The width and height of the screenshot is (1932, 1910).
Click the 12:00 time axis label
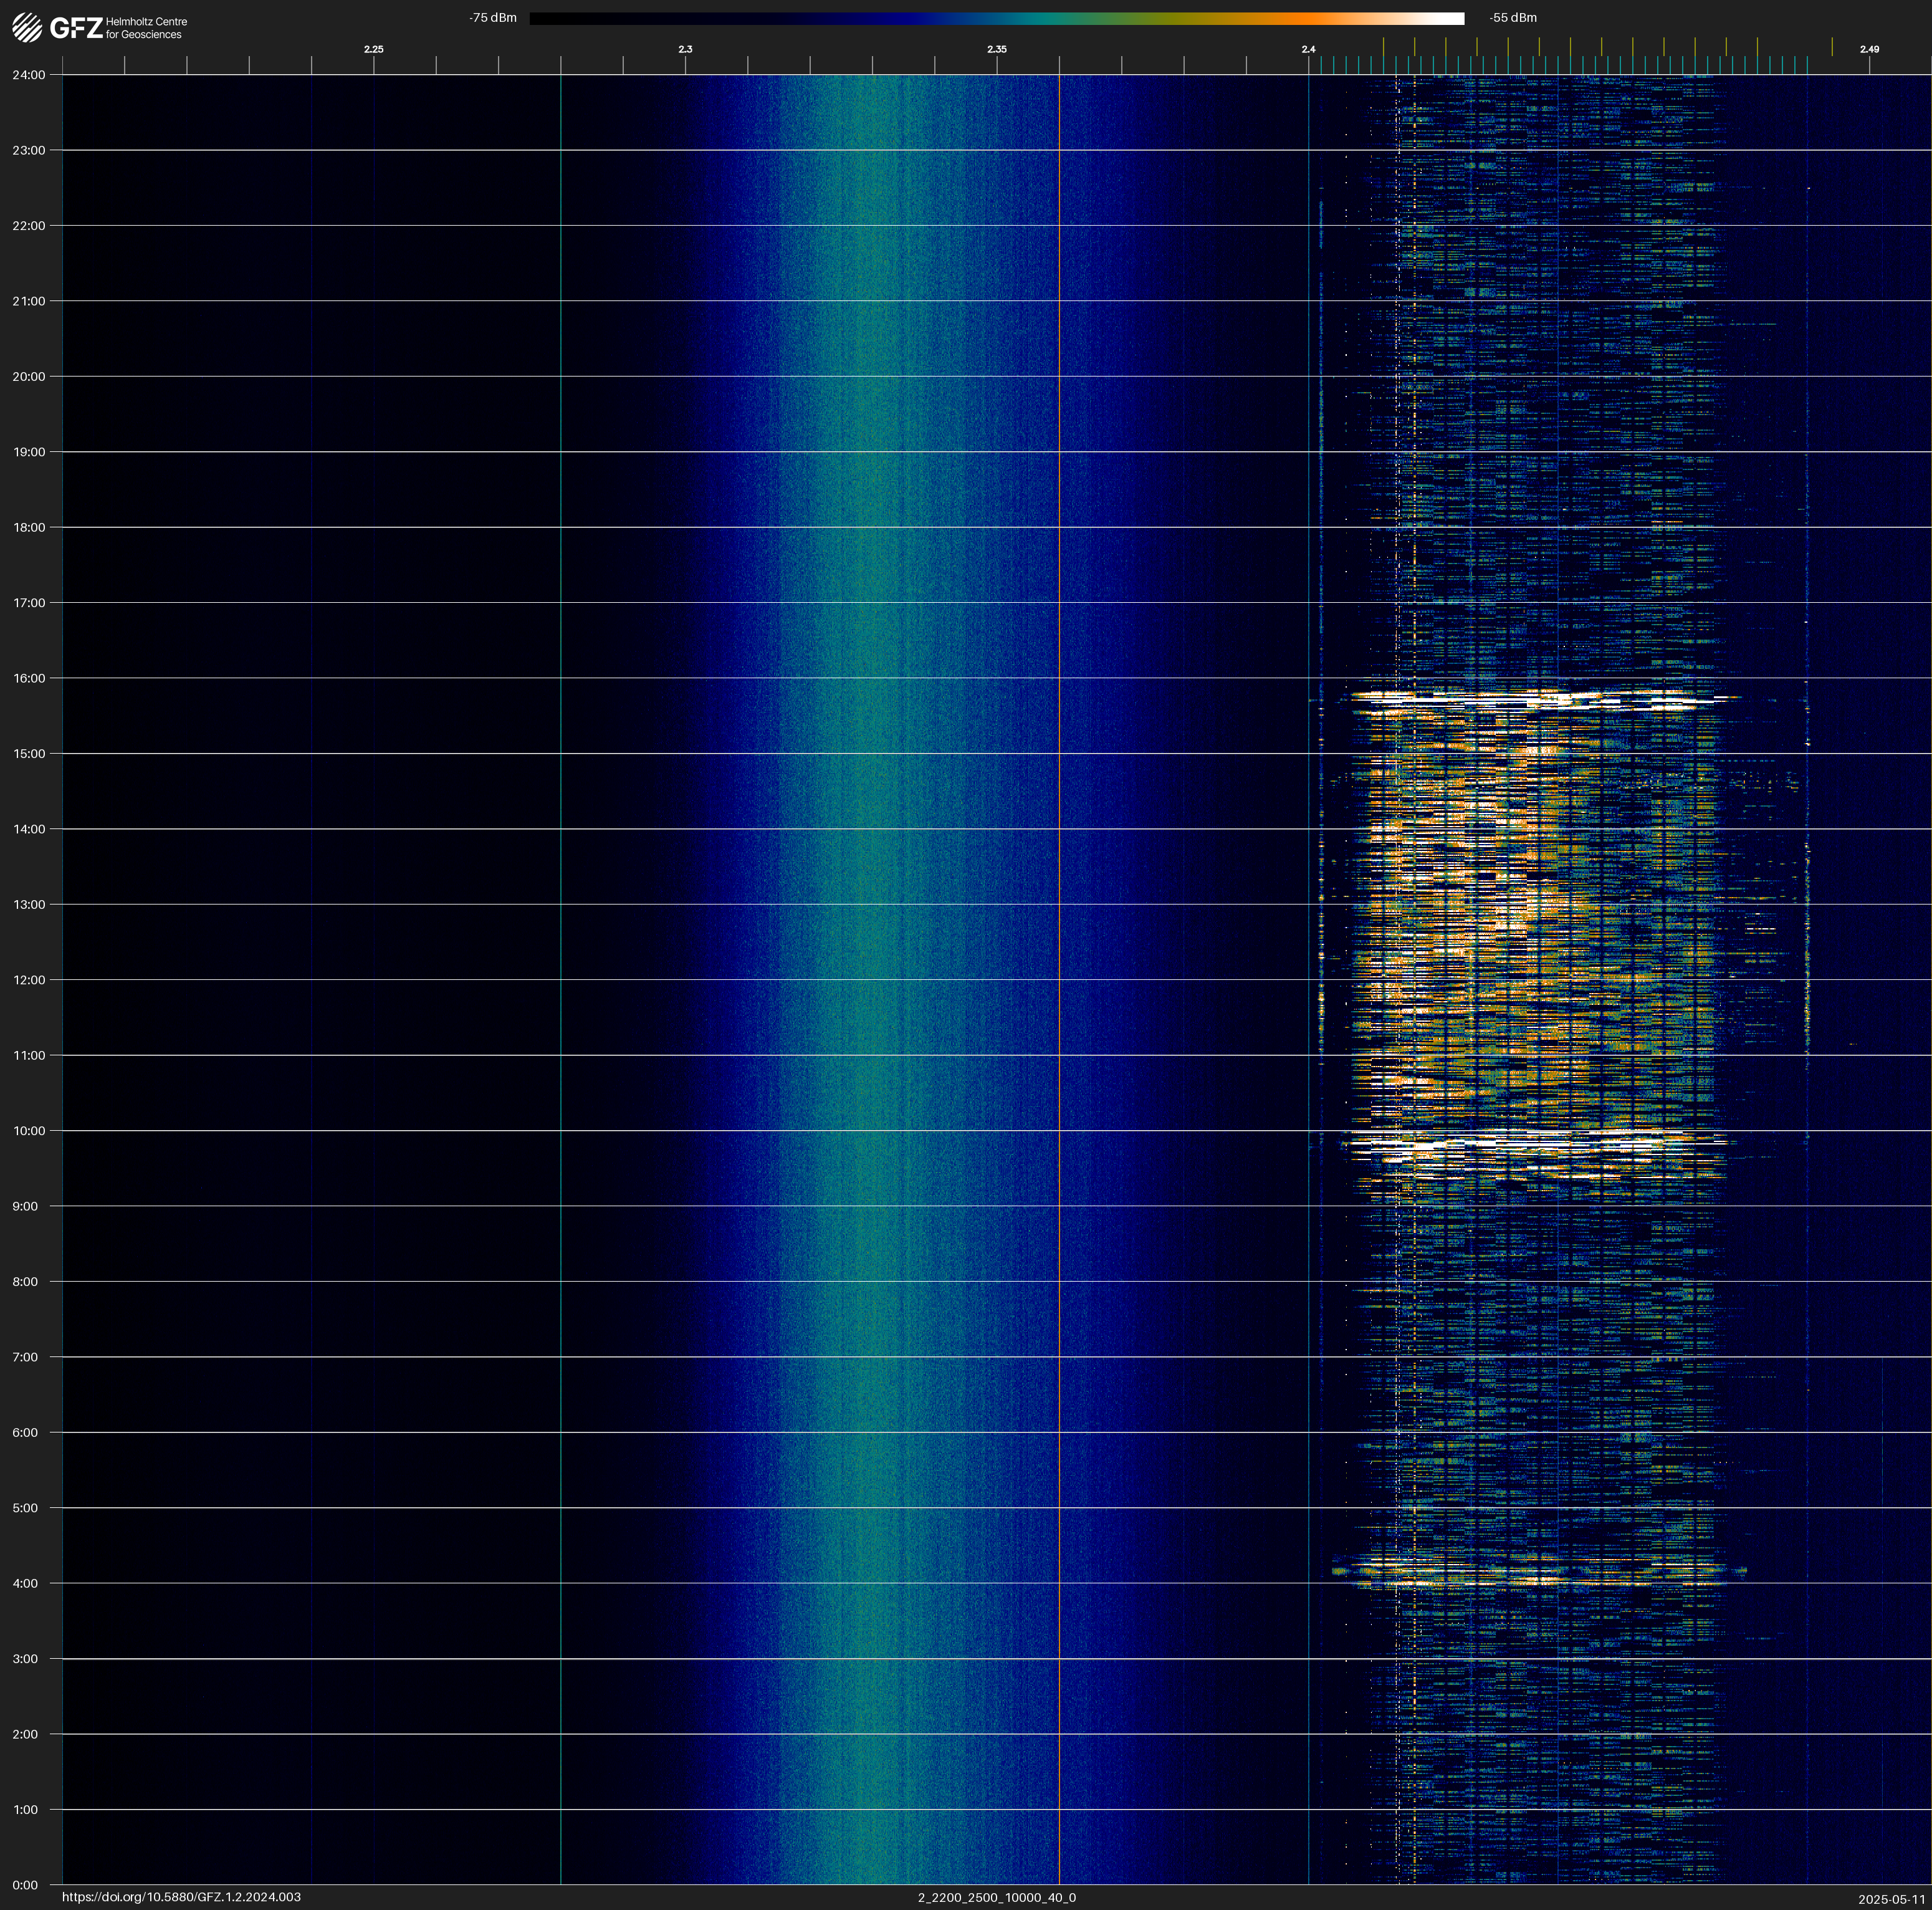pyautogui.click(x=29, y=980)
